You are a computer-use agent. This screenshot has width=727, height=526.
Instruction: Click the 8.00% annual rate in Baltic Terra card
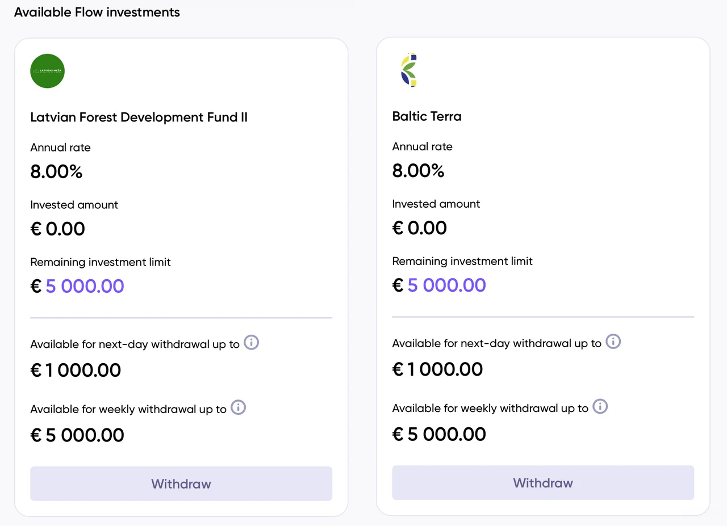[x=418, y=171]
